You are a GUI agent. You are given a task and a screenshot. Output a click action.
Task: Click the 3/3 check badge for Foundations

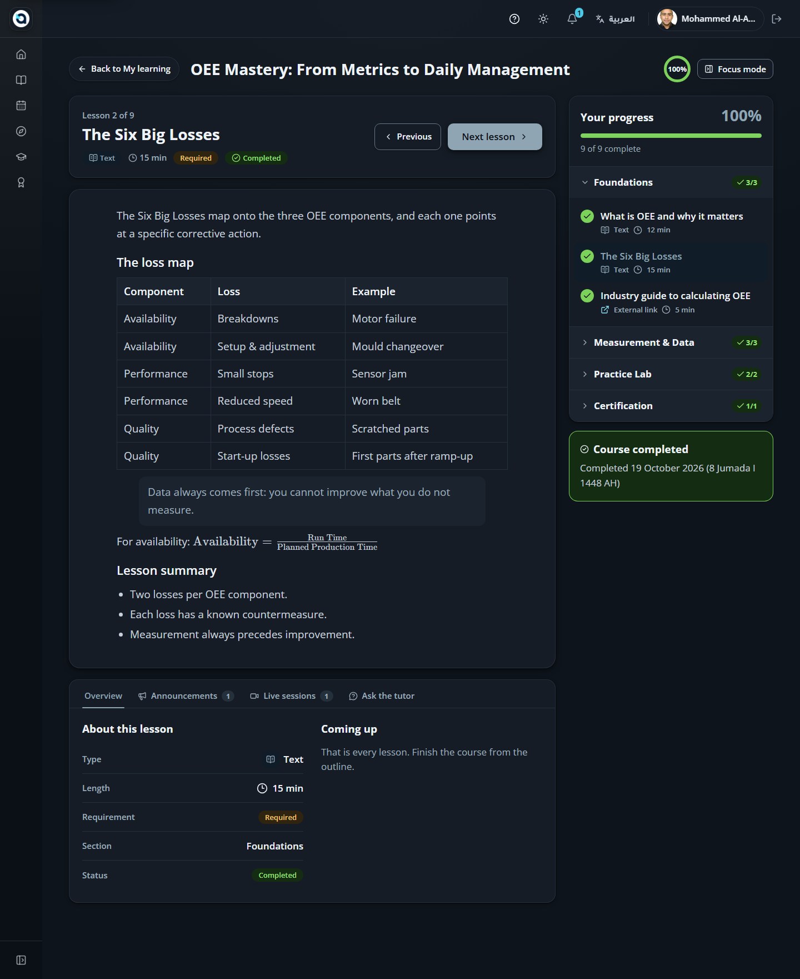[x=747, y=182]
